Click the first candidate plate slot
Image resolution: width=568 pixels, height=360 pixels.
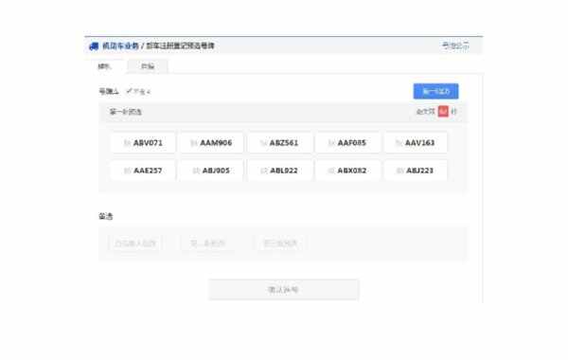(135, 243)
